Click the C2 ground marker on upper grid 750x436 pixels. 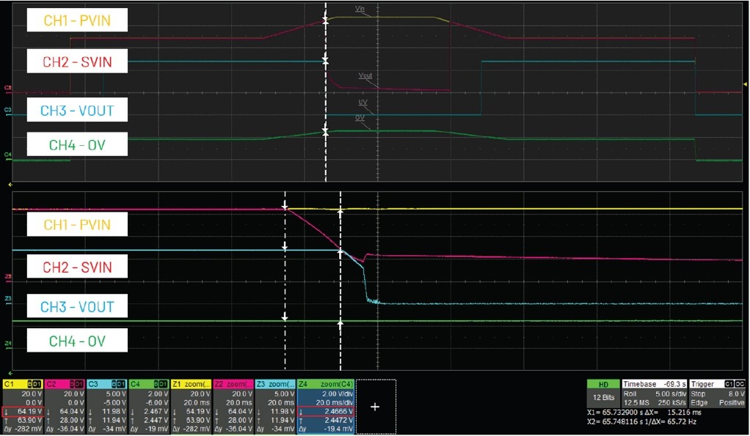[7, 89]
